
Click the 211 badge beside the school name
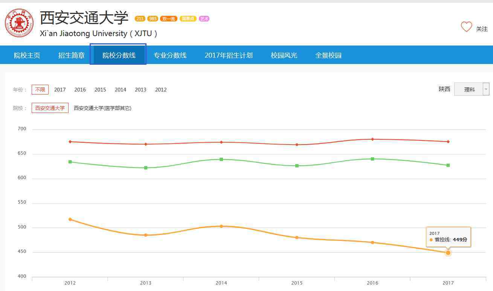coord(140,19)
